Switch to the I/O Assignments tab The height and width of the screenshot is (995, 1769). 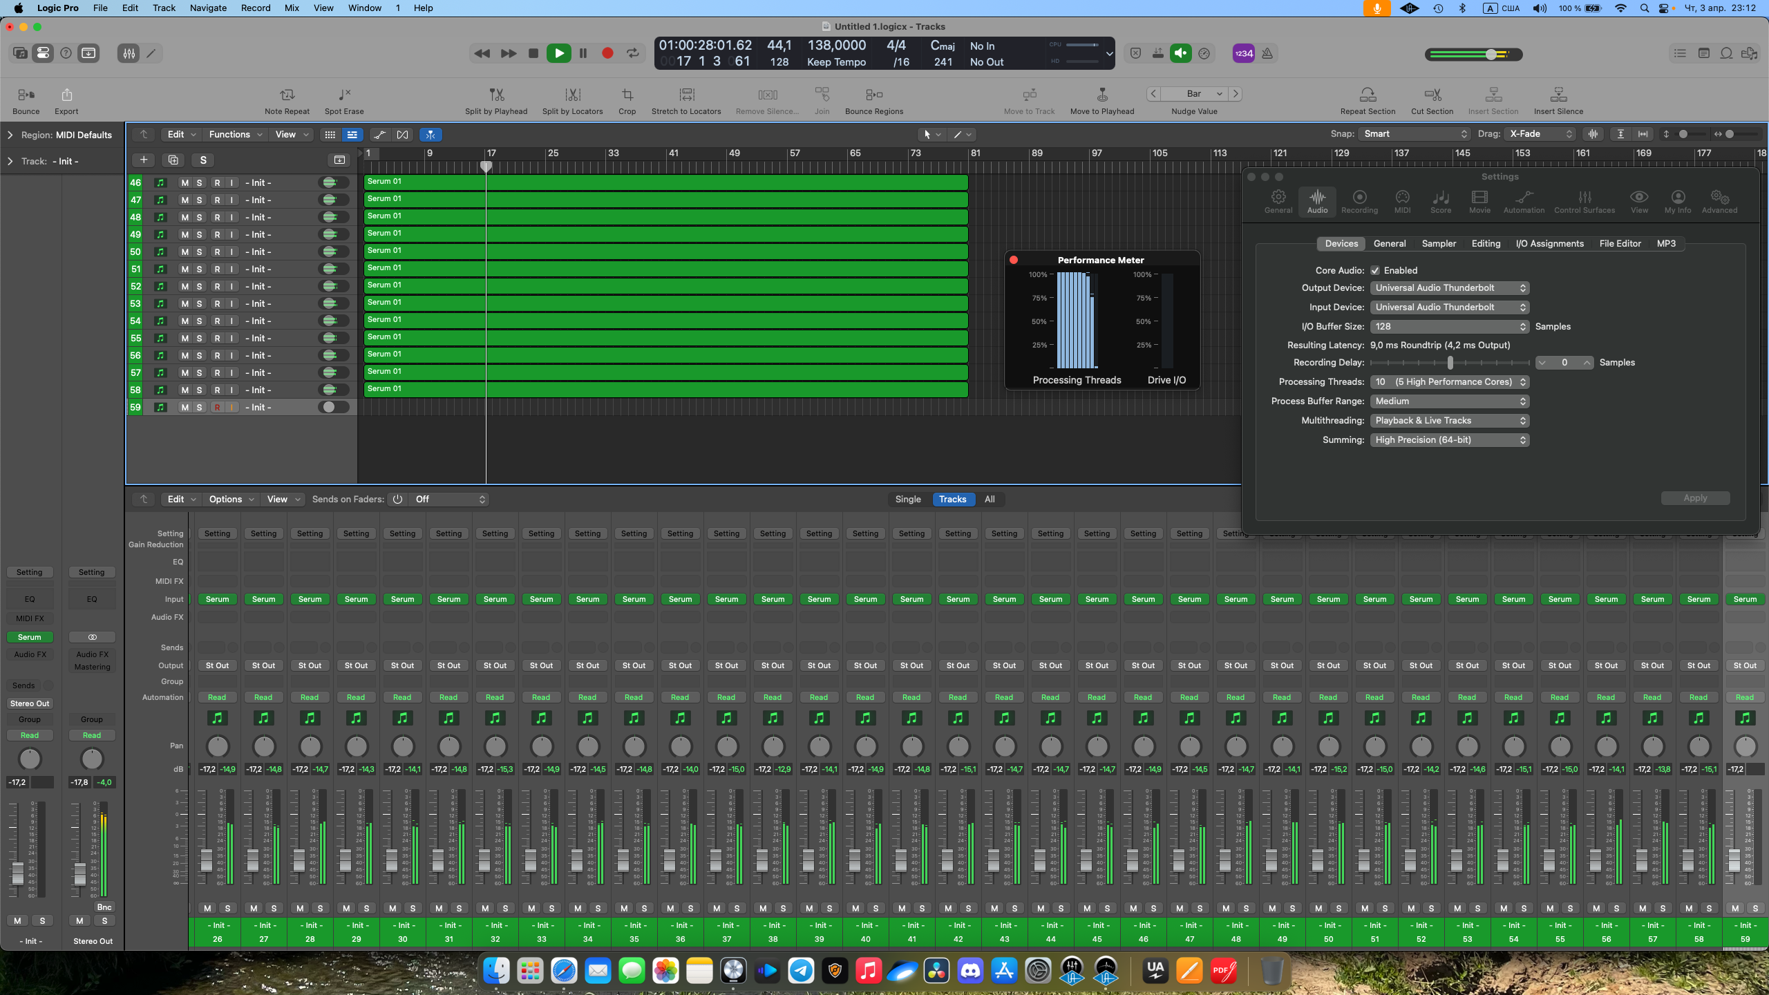pos(1549,244)
